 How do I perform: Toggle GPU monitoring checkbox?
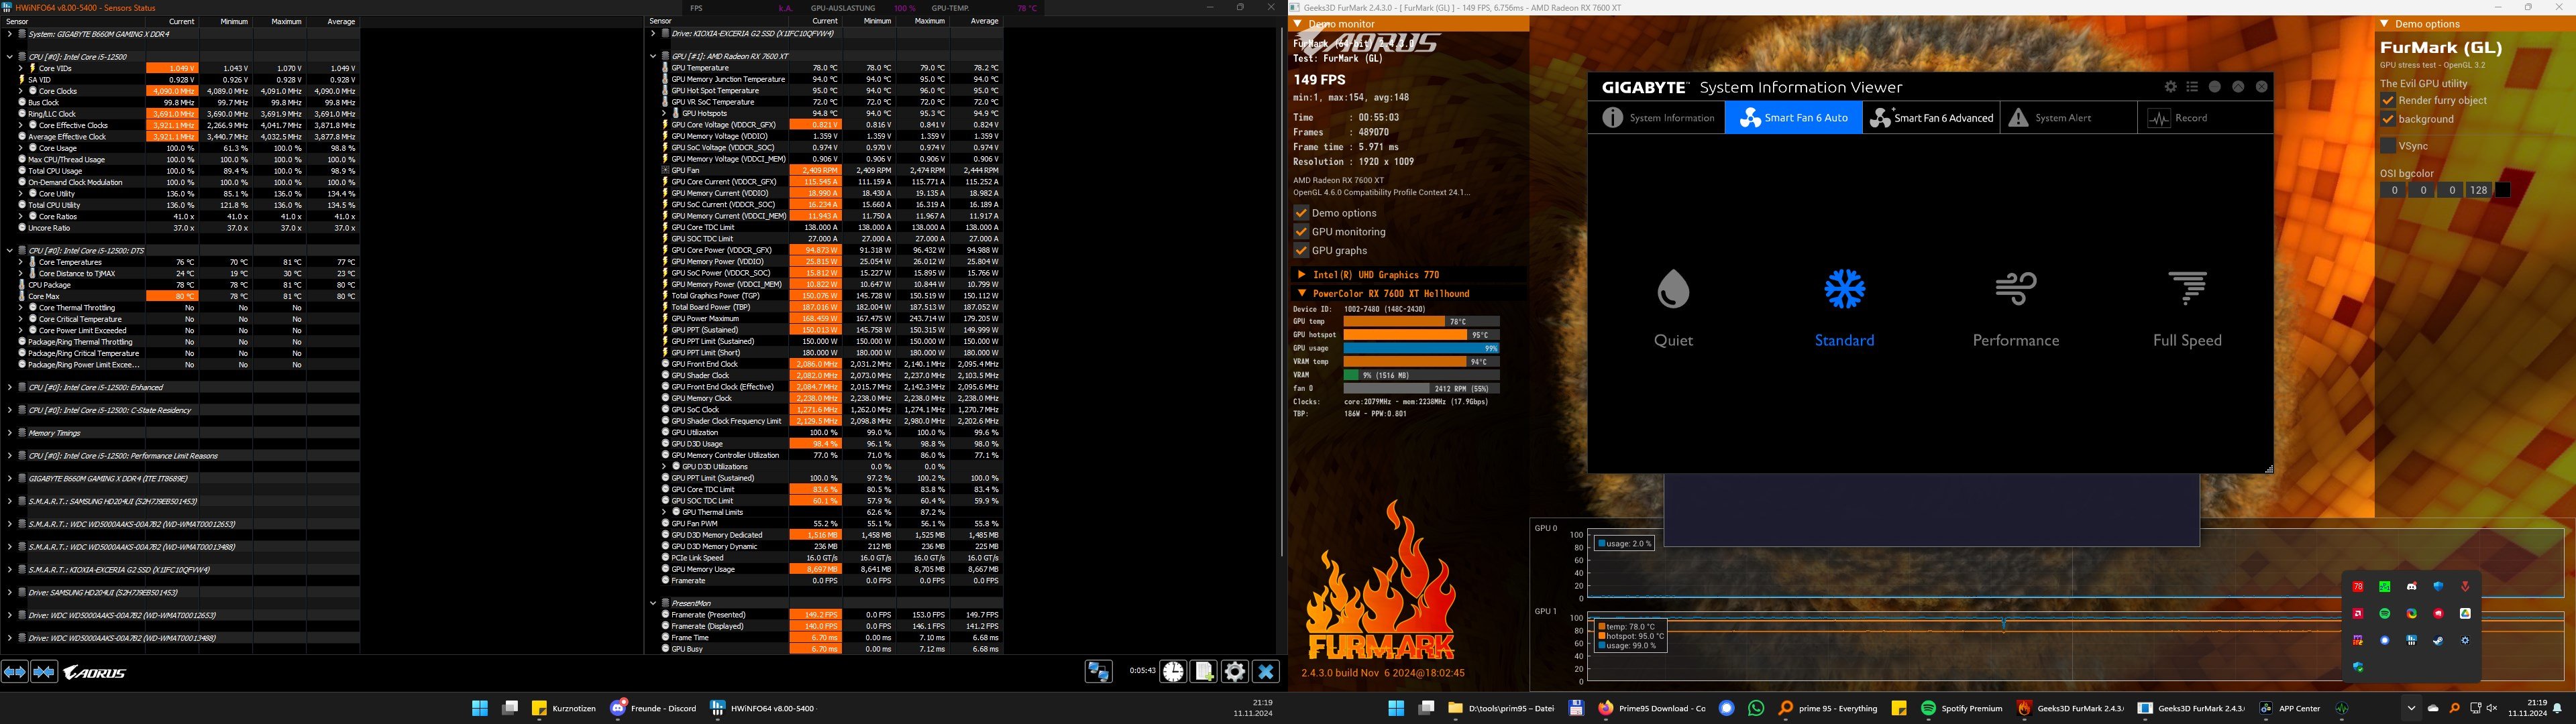(1301, 232)
